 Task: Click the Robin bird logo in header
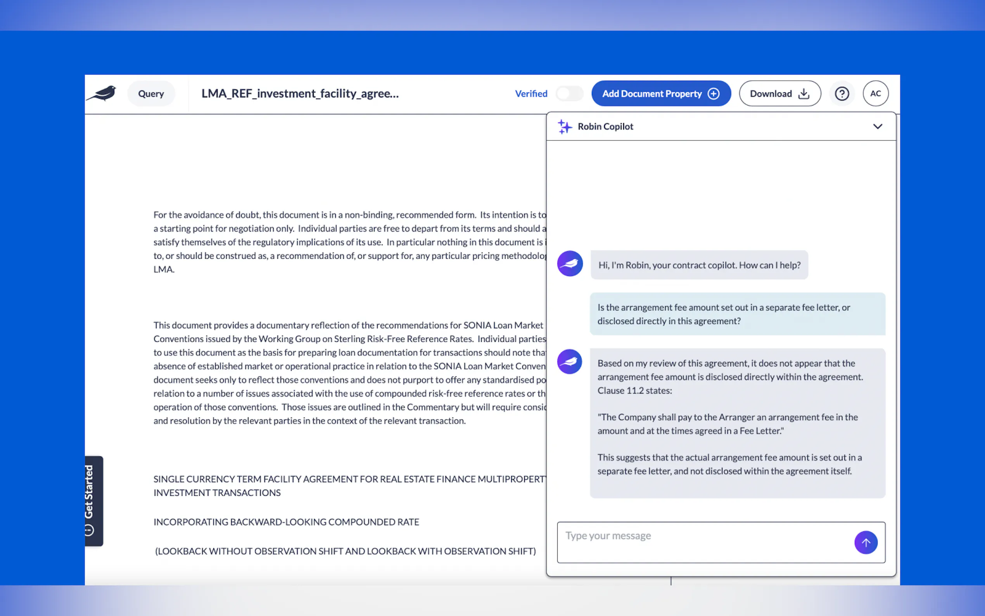click(x=102, y=93)
